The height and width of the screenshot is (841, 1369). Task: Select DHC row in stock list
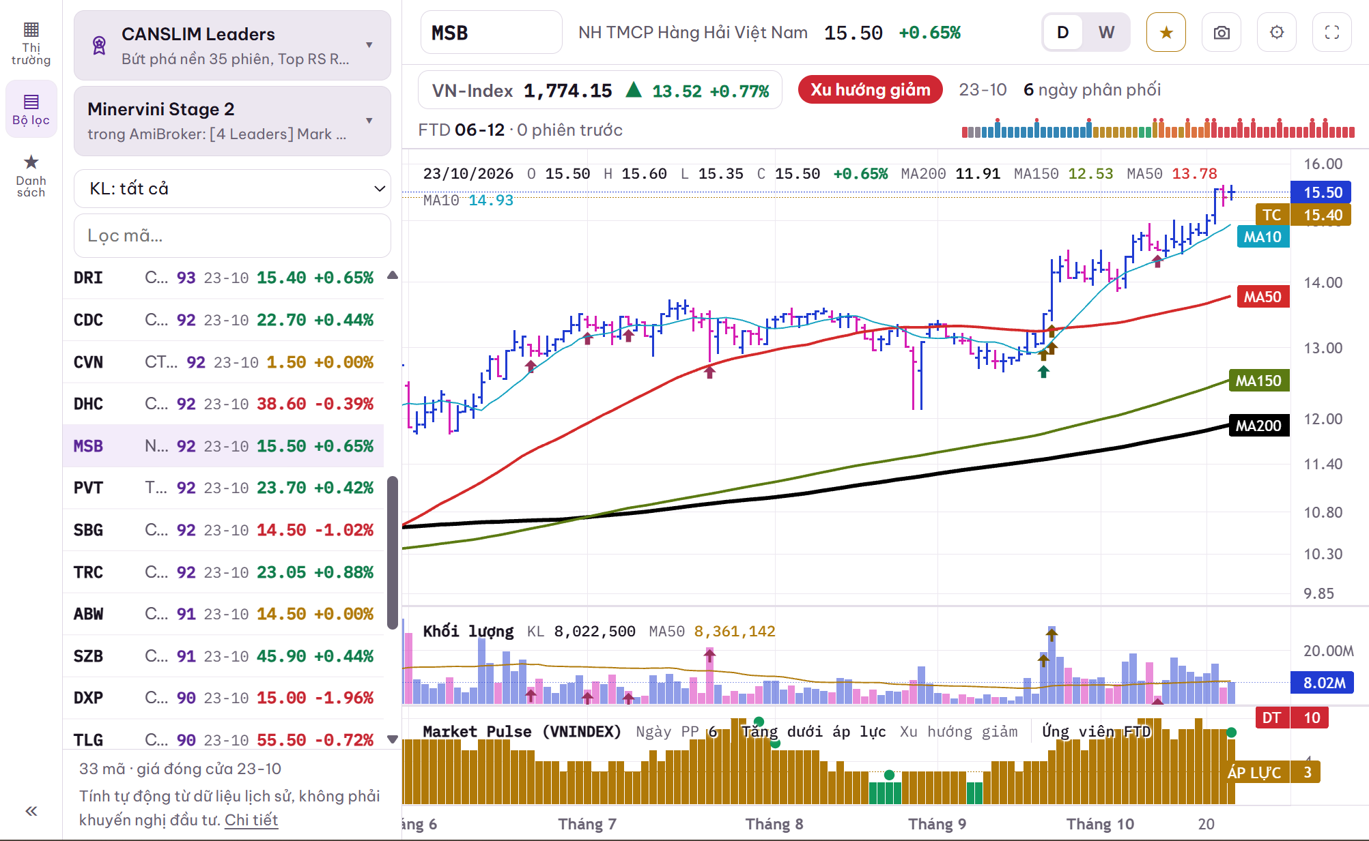coord(223,404)
